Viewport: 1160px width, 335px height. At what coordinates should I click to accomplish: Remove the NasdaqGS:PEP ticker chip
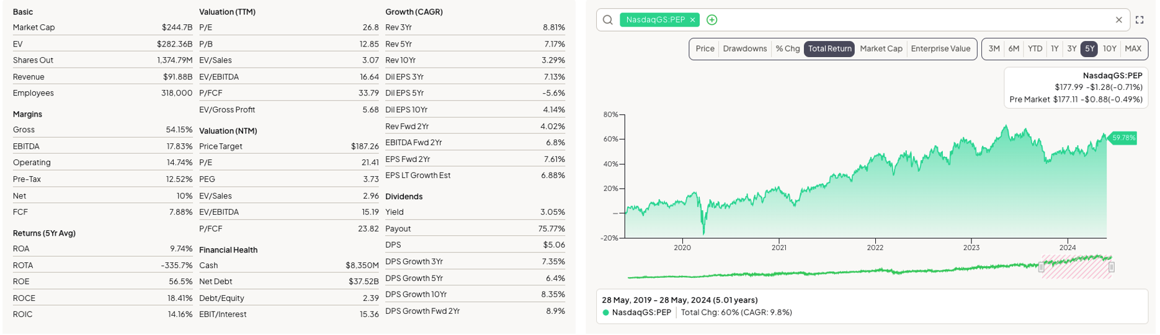[692, 20]
